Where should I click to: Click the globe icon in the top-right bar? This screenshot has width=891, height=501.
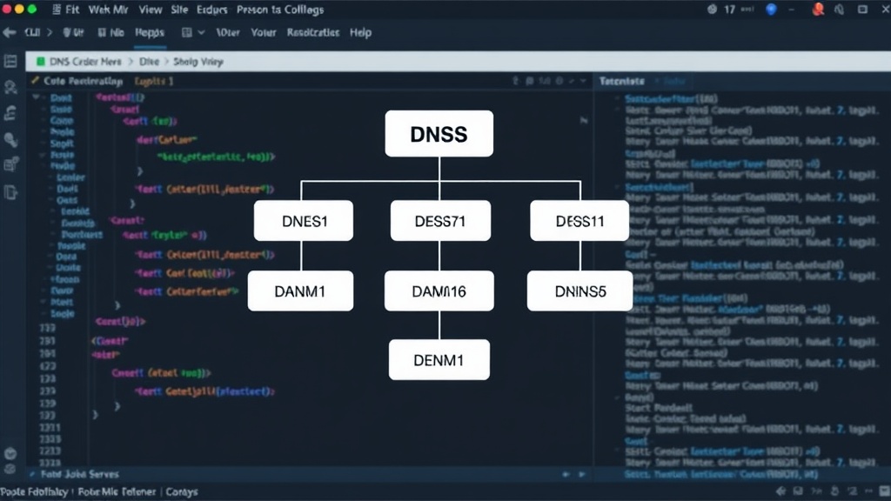pos(712,9)
